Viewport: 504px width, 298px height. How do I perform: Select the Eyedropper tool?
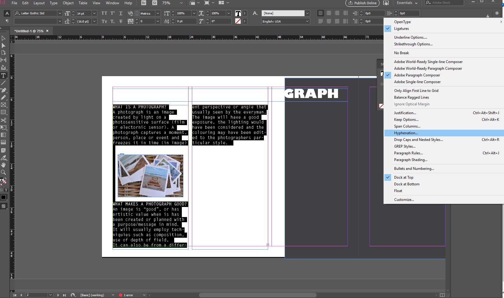point(4,158)
